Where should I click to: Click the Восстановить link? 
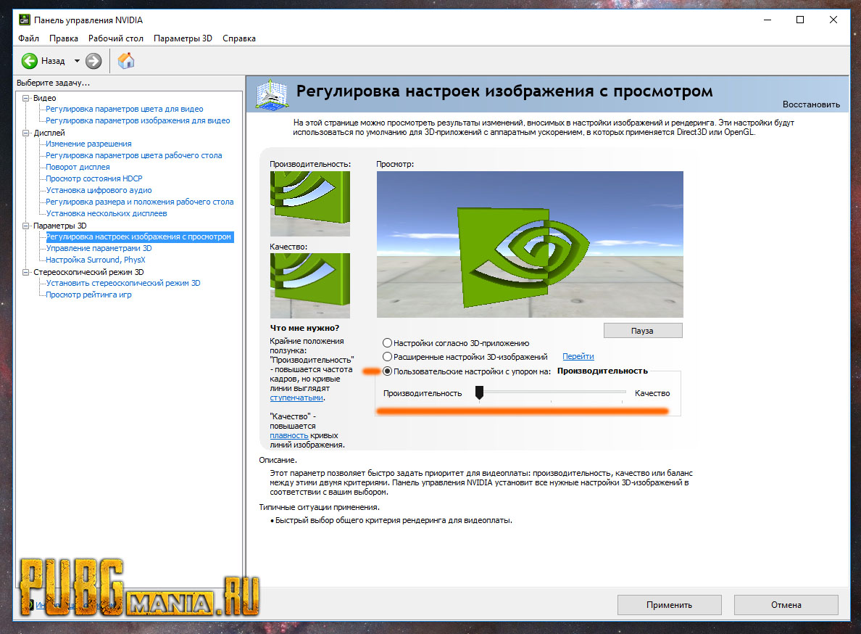click(x=811, y=104)
